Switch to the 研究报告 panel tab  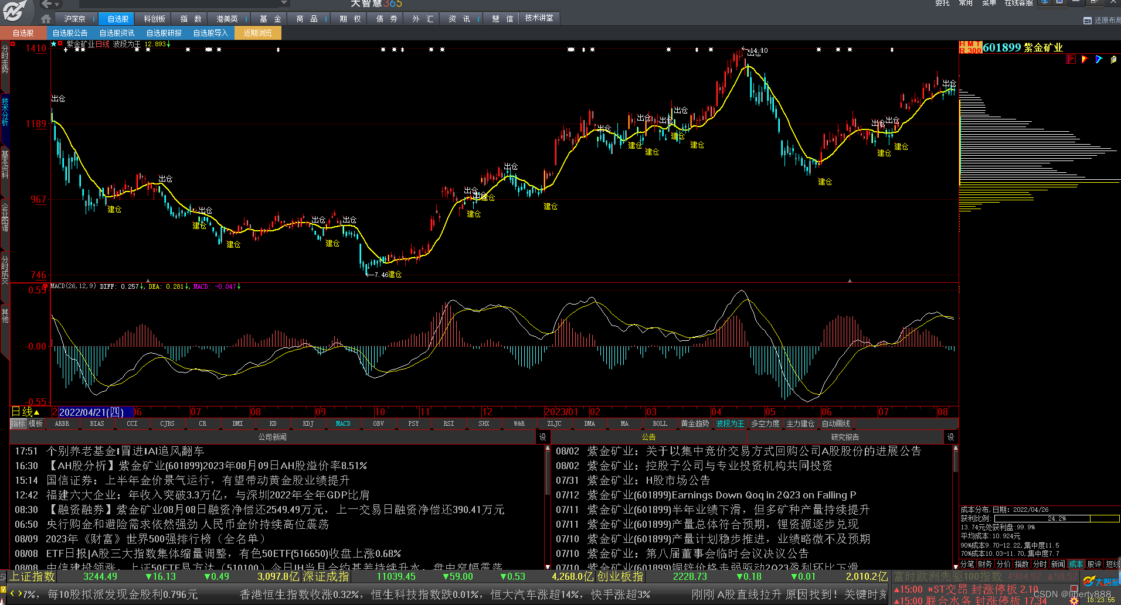845,437
